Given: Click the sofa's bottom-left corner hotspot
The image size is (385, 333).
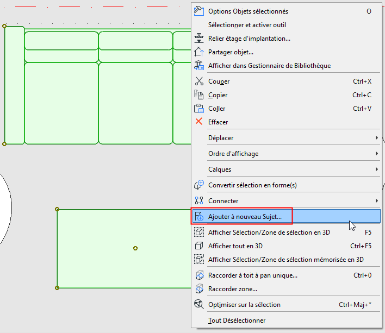Looking at the screenshot, I should 4,144.
